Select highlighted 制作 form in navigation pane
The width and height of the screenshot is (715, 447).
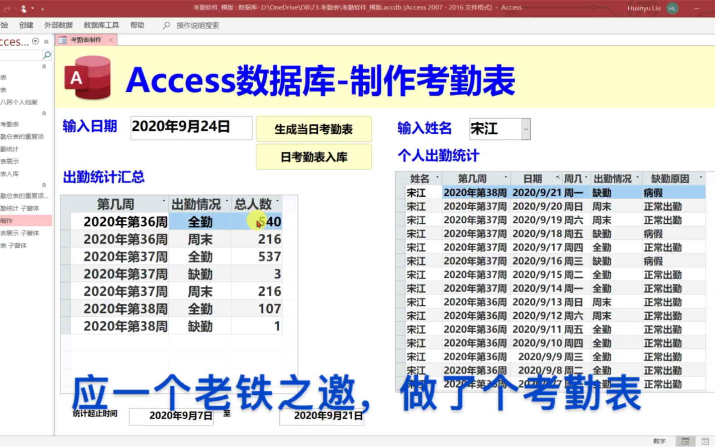pos(26,221)
